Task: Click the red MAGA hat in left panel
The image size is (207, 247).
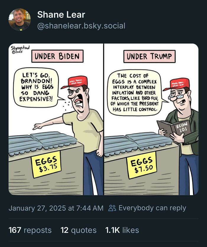Action: (x=77, y=81)
